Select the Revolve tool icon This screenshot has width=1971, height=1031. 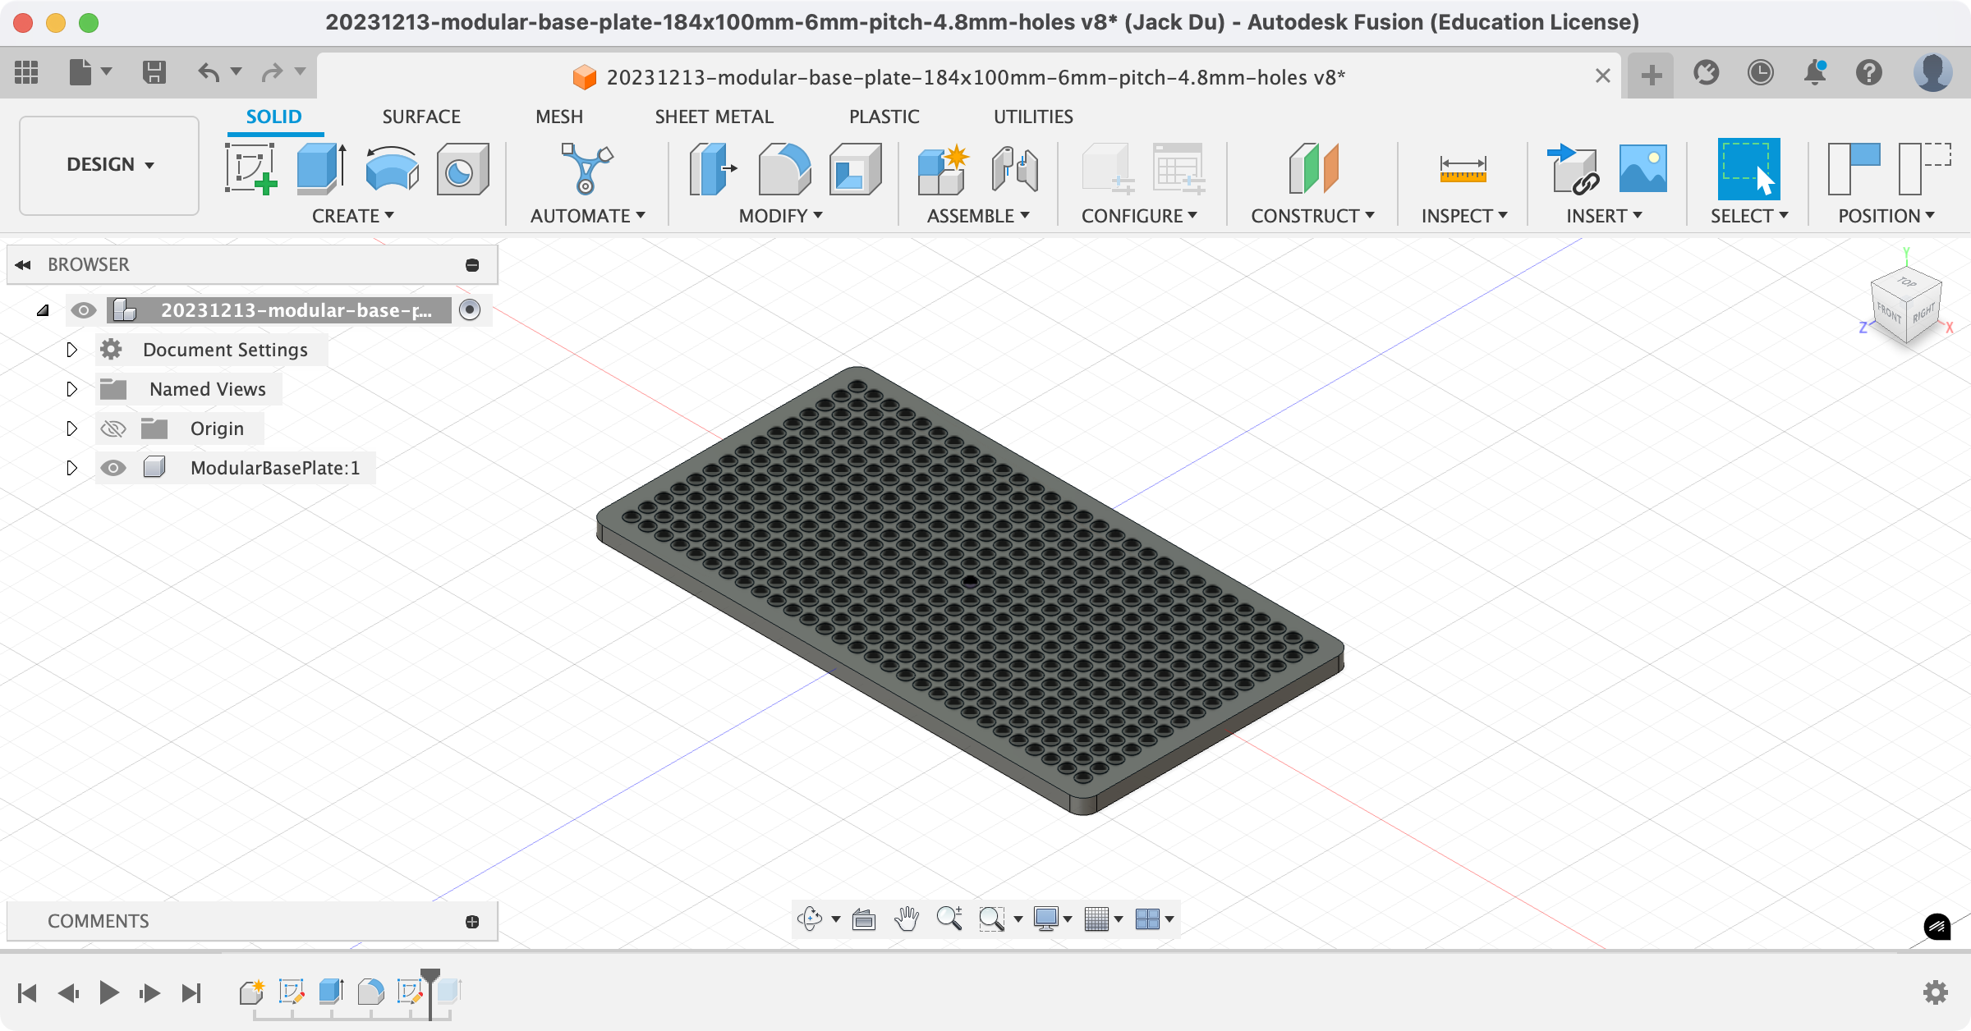click(392, 168)
